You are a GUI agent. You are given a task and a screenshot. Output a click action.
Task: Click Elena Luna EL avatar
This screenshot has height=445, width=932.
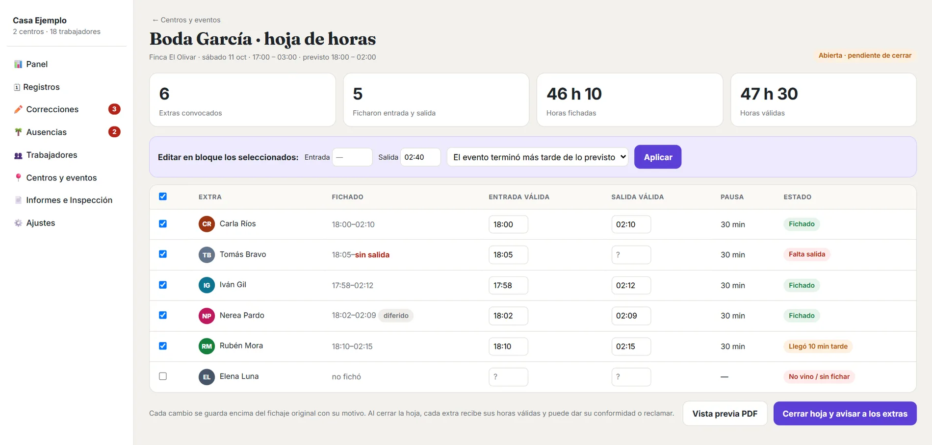(x=207, y=377)
